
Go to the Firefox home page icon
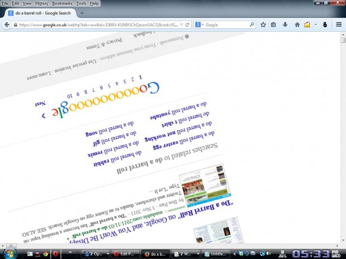click(297, 25)
